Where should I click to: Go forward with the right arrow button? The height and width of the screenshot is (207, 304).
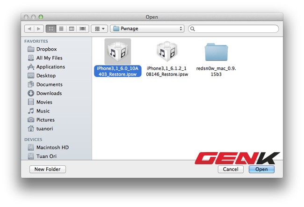(x=38, y=29)
